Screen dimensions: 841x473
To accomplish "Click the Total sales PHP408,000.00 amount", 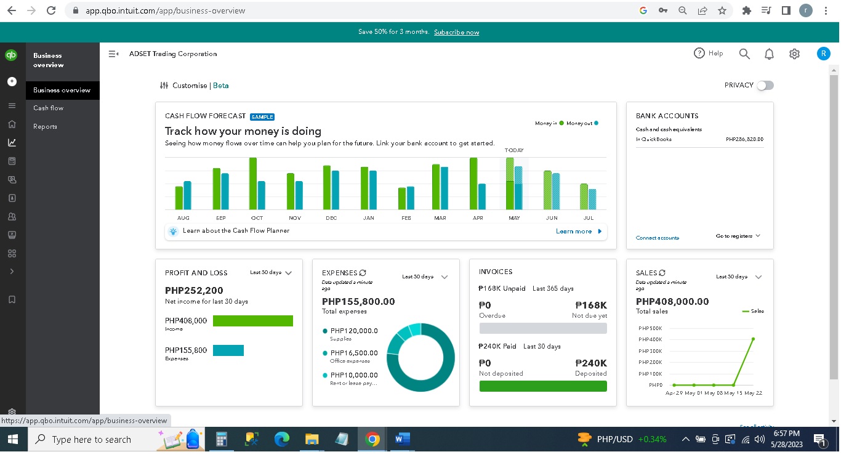I will click(672, 302).
